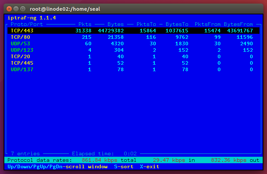Close the terminal window with red button
This screenshot has height=174, width=267.
click(9, 8)
